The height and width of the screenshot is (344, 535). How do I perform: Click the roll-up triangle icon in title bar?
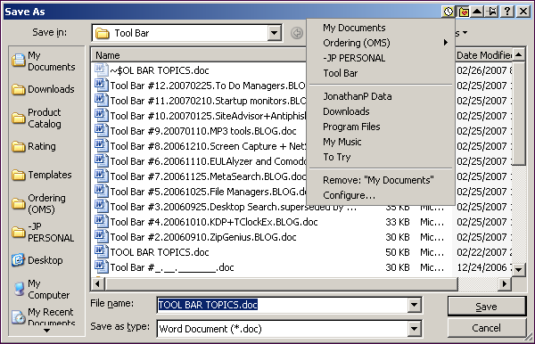coord(477,12)
